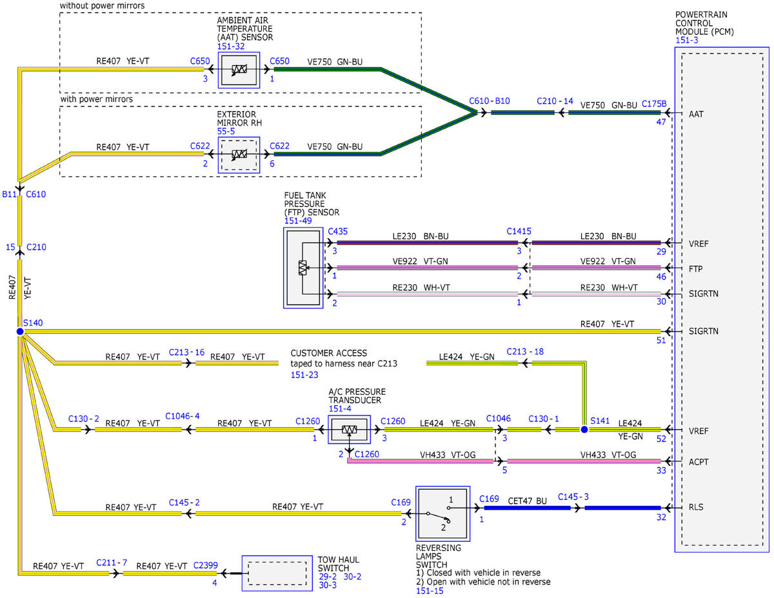
Task: Click the C610-B10 connector label
Action: click(490, 101)
